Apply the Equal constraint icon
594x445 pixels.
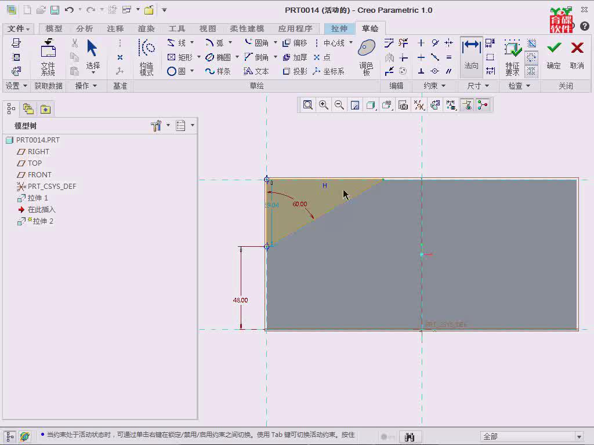point(449,57)
